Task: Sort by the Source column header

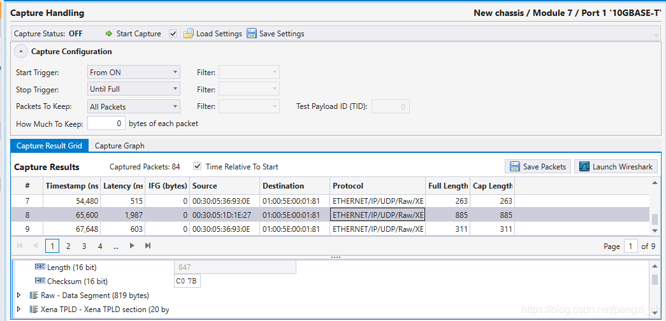Action: (x=225, y=185)
